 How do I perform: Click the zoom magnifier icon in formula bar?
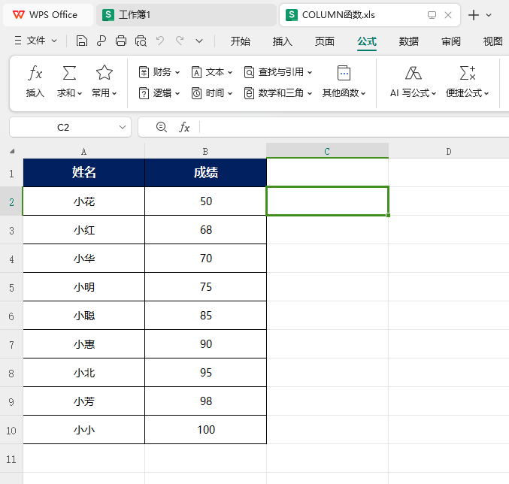tap(162, 127)
